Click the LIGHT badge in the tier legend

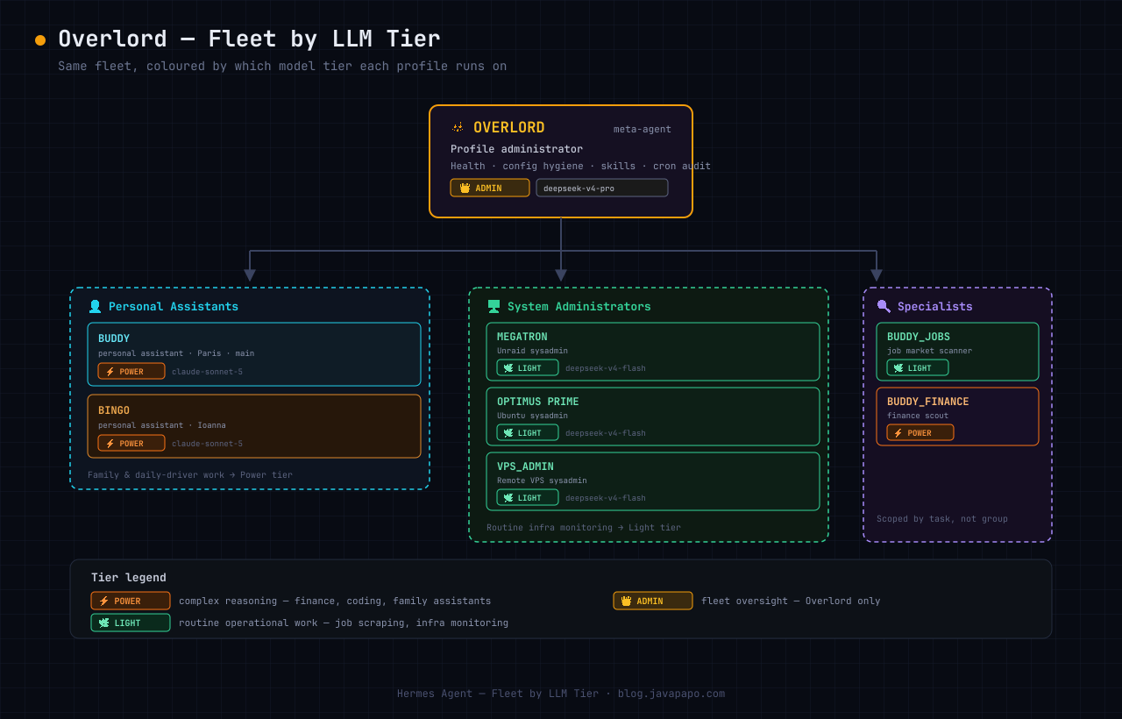(x=131, y=623)
